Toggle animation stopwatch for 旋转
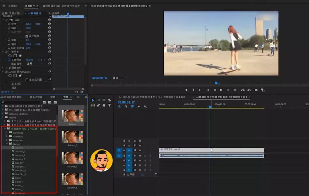 (x=9, y=40)
